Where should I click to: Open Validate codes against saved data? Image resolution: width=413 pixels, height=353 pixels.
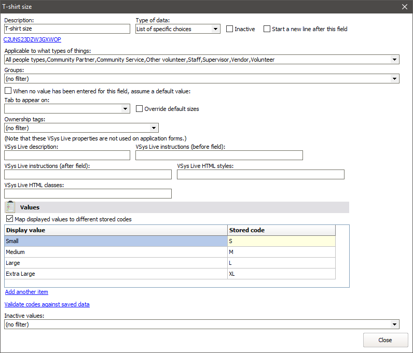point(47,304)
